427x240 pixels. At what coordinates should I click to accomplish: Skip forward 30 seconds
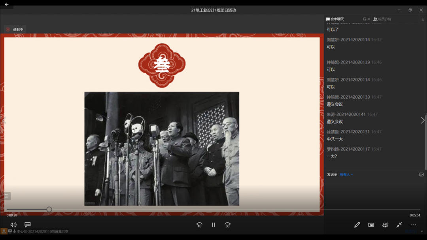coord(227,225)
